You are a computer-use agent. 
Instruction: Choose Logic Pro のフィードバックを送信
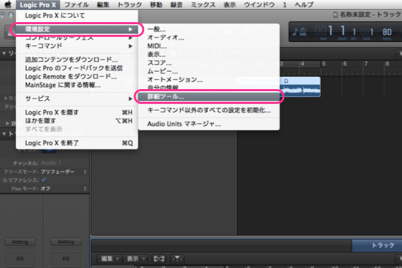77,68
